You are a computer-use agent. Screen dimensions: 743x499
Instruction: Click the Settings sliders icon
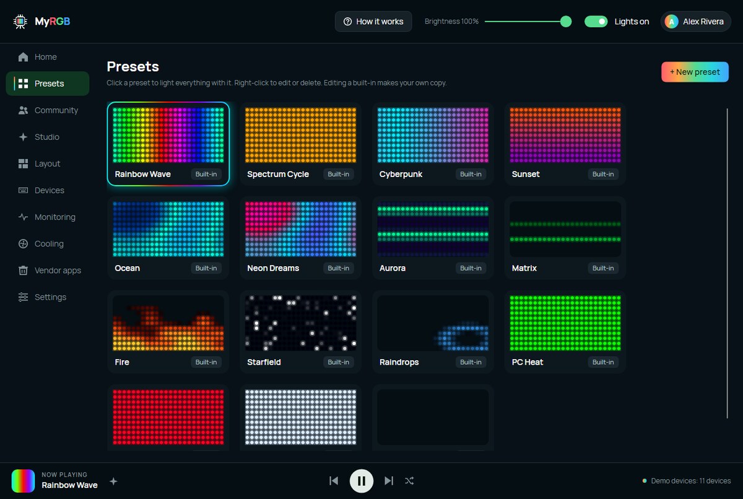pos(24,297)
